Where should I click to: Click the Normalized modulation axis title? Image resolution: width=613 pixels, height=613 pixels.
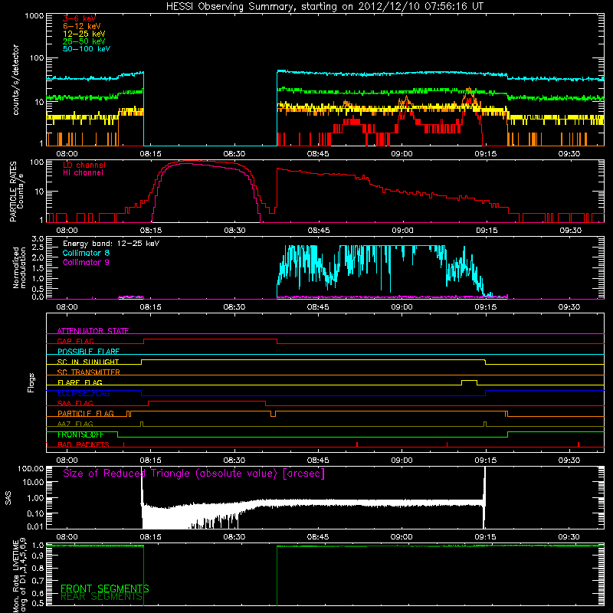coord(20,267)
